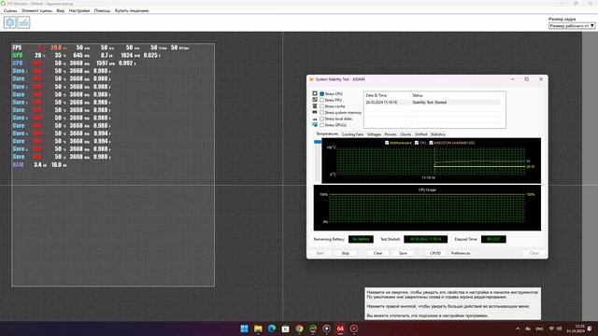Switch to the Powers tab

pos(391,134)
